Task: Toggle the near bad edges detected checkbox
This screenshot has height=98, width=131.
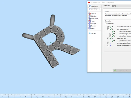Action: [110, 34]
